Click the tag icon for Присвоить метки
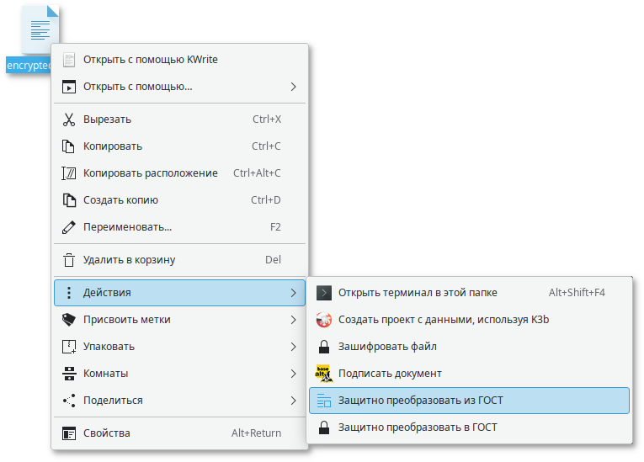Viewport: 644px width, 462px height. tap(69, 320)
